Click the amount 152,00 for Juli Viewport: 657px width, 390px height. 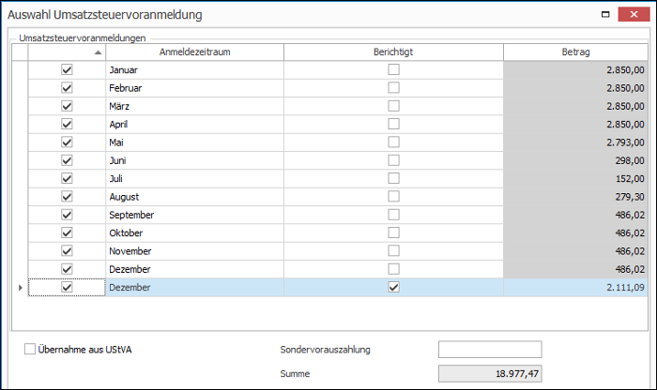click(630, 179)
